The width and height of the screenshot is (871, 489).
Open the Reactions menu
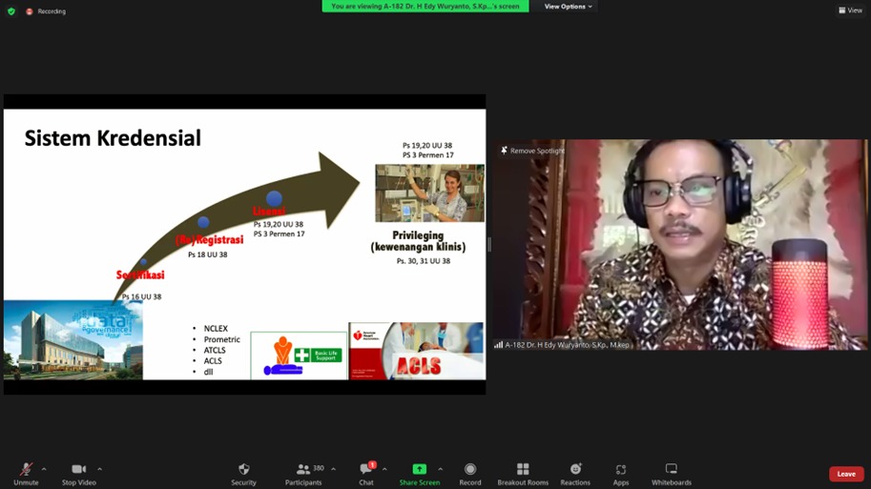575,469
